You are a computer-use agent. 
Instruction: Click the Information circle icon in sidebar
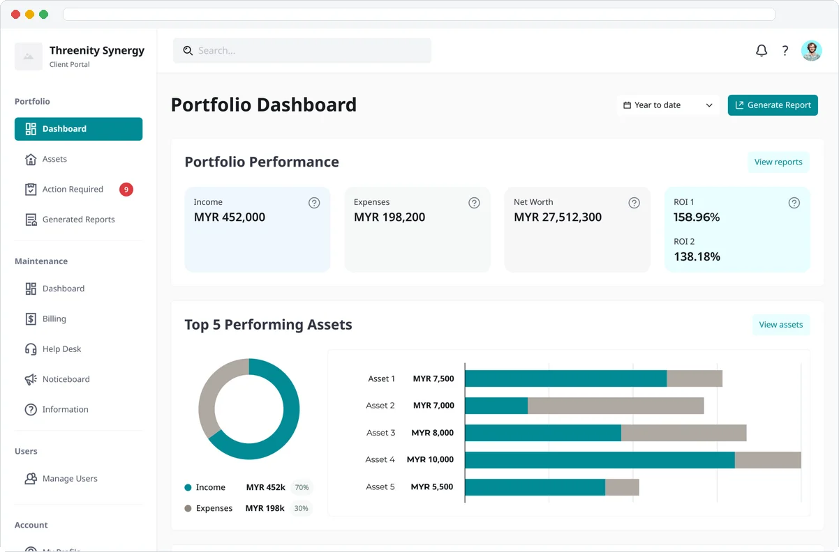pyautogui.click(x=31, y=409)
